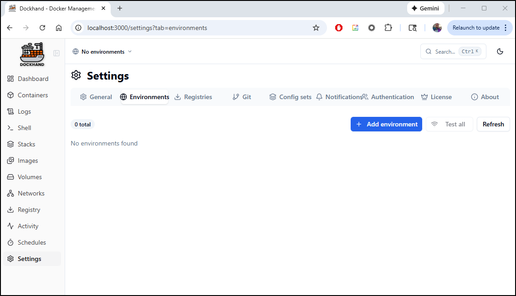Viewport: 516px width, 296px height.
Task: Switch to the Registries settings tab
Action: pyautogui.click(x=193, y=97)
